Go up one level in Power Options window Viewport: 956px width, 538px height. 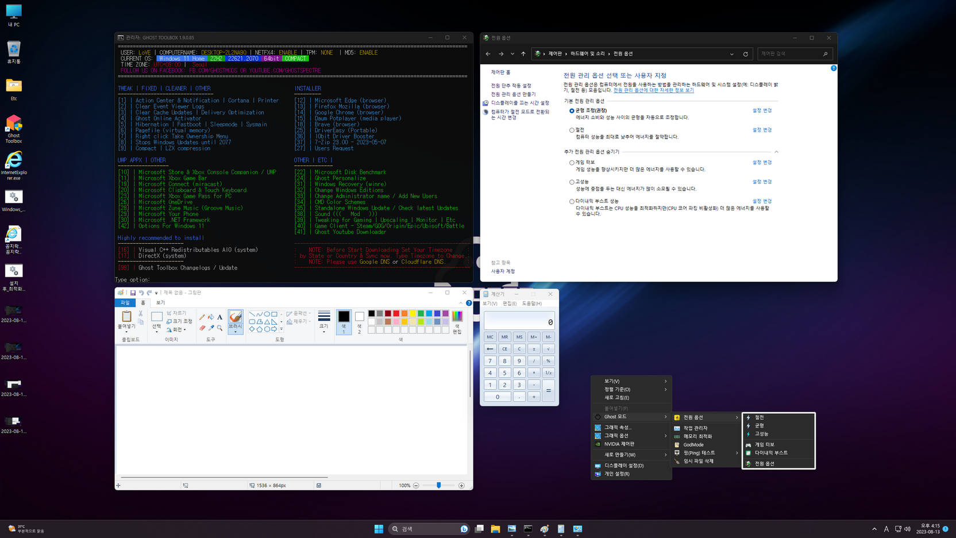click(523, 54)
